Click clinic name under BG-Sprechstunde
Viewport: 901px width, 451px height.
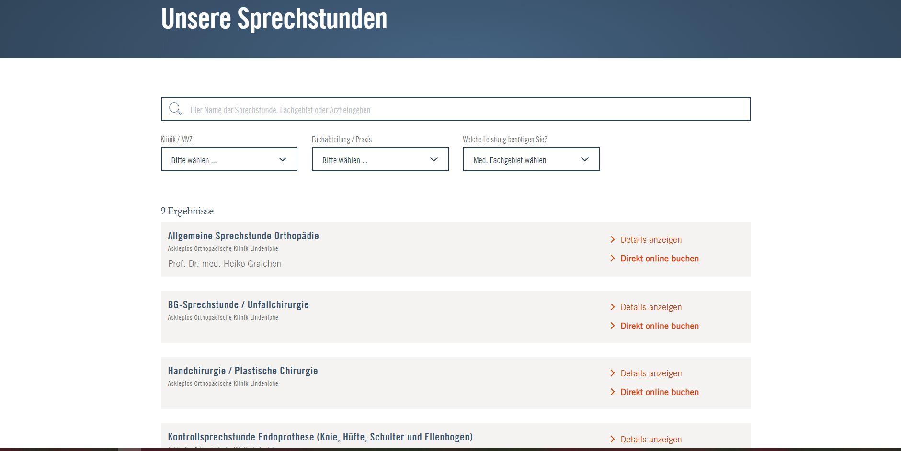(223, 317)
